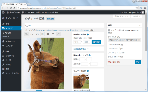148x92 pixels.
Task: Flip image vertically icon
Action: coord(42,34)
